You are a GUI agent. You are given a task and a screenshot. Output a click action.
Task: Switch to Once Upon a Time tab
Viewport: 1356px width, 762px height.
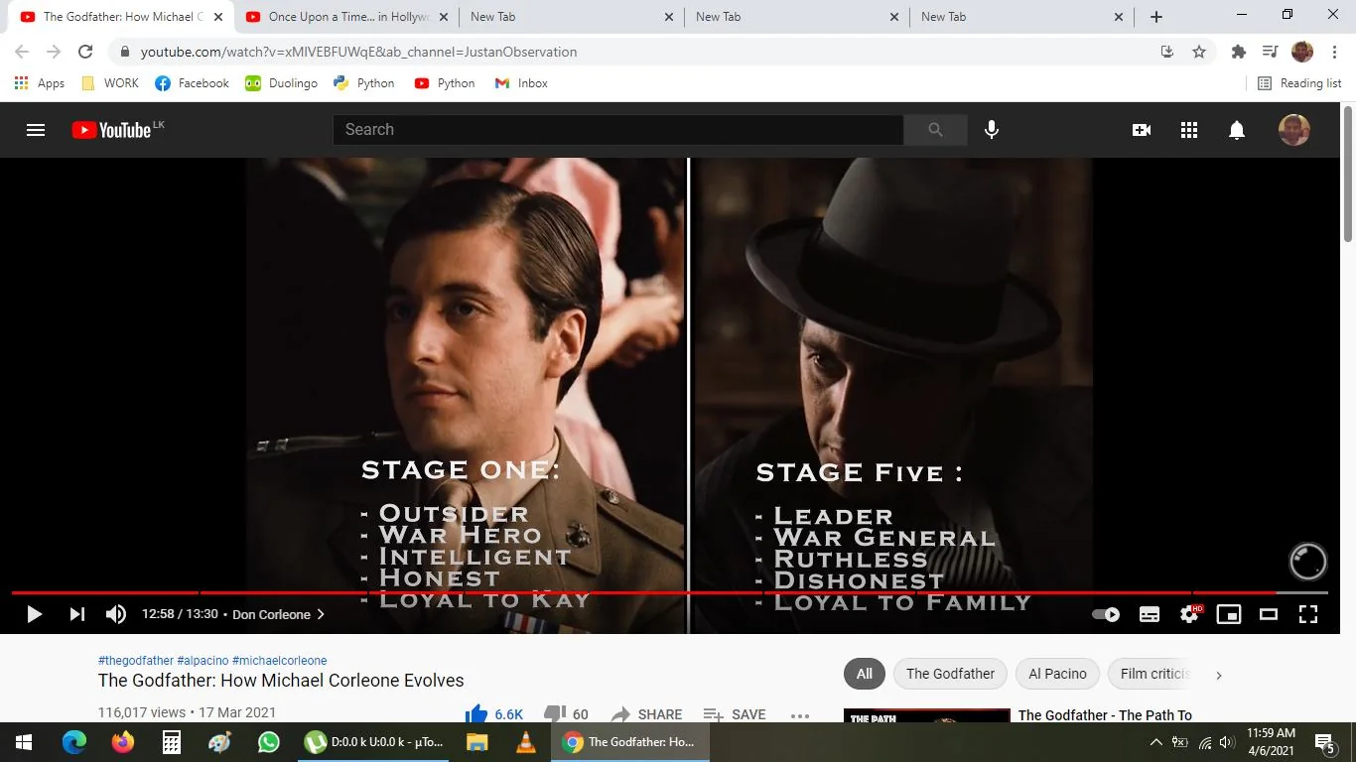(346, 17)
